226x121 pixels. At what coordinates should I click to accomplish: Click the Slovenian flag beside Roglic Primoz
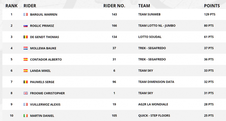coord(25,26)
